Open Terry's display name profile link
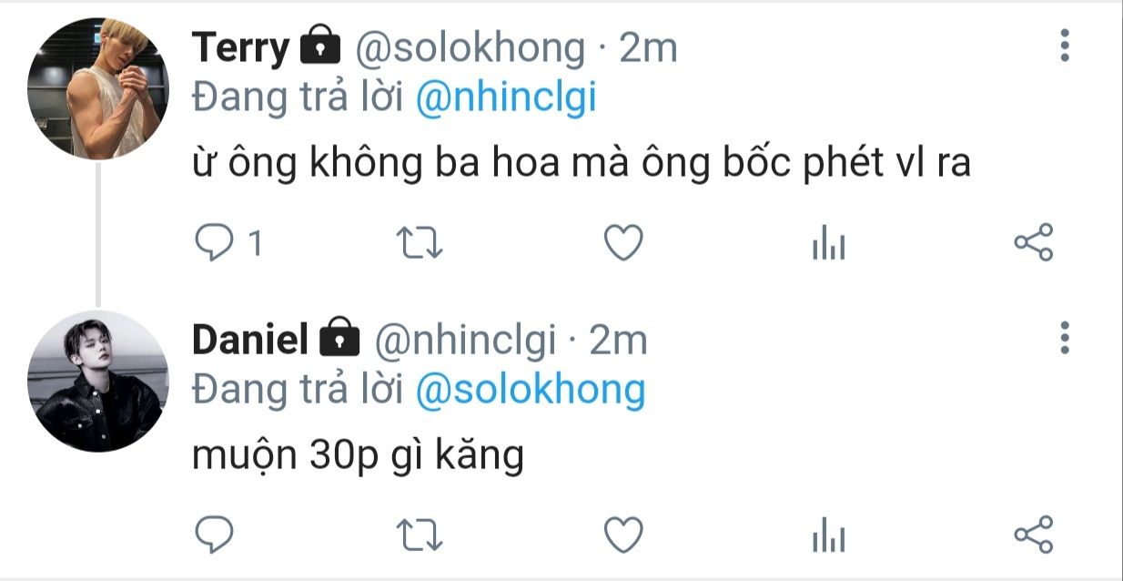Screen dimensions: 1123x581 point(241,49)
